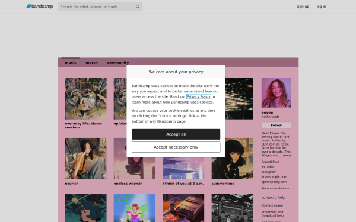Open everyday life: bloom sessions album cover
This screenshot has width=356, height=222.
click(85, 99)
